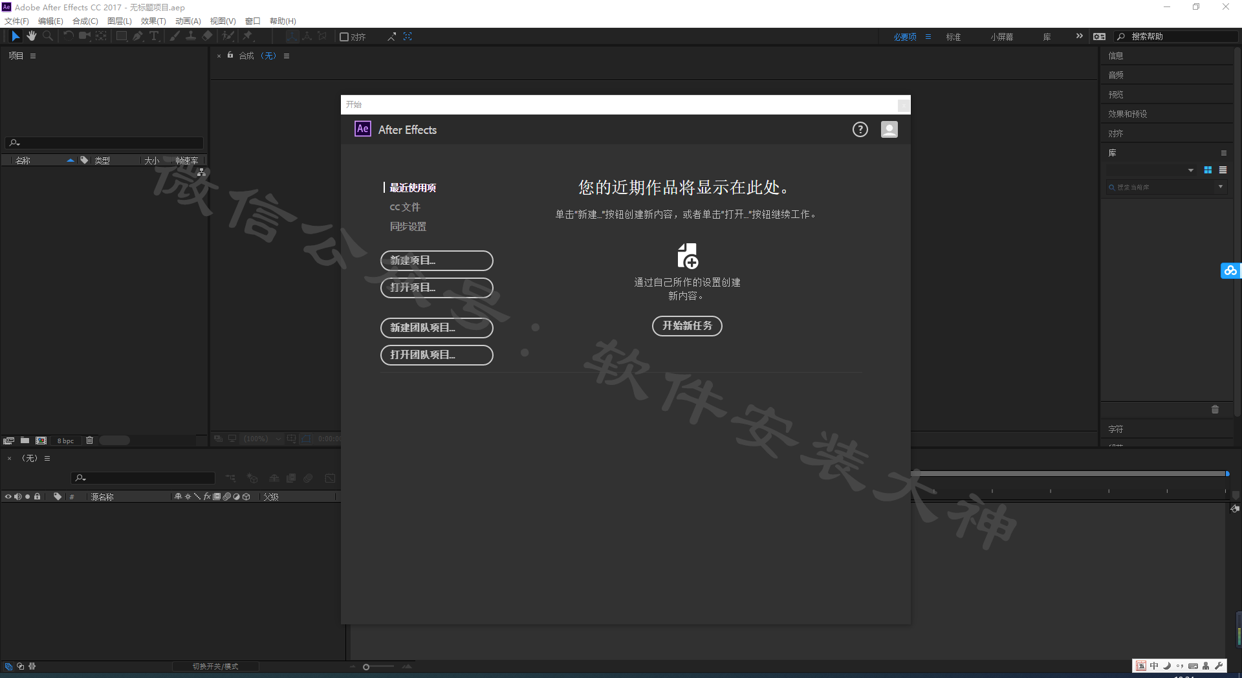The width and height of the screenshot is (1242, 678).
Task: Select the Pen tool
Action: click(138, 36)
